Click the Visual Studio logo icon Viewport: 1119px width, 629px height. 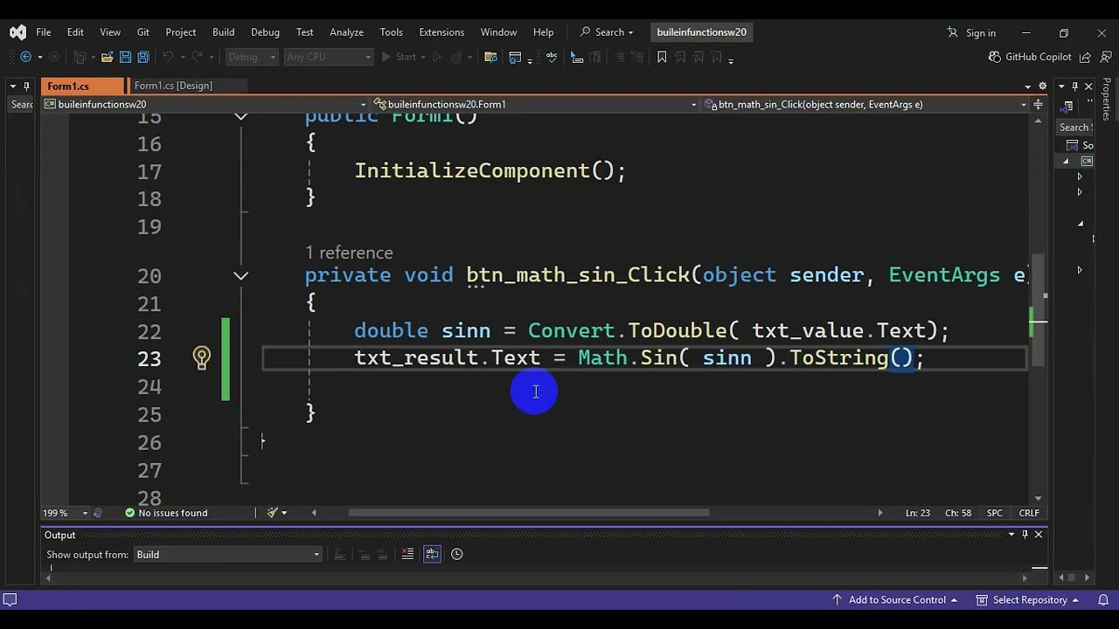point(17,32)
